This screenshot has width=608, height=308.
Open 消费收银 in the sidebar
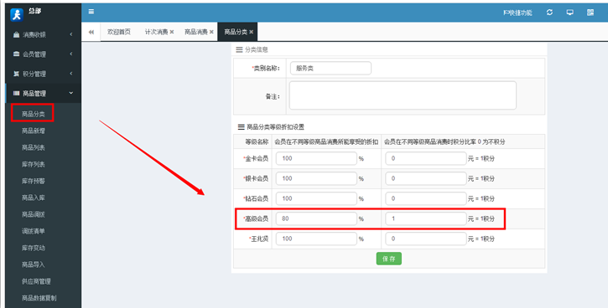click(34, 35)
